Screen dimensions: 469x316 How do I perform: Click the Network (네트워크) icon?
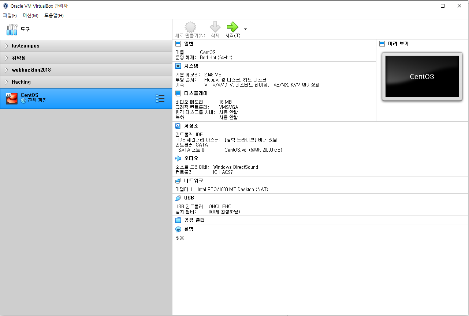[x=178, y=181]
